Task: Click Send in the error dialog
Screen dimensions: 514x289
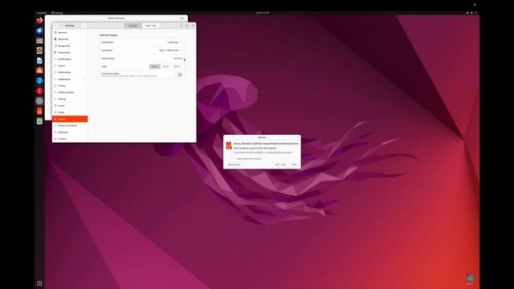Action: [x=294, y=165]
